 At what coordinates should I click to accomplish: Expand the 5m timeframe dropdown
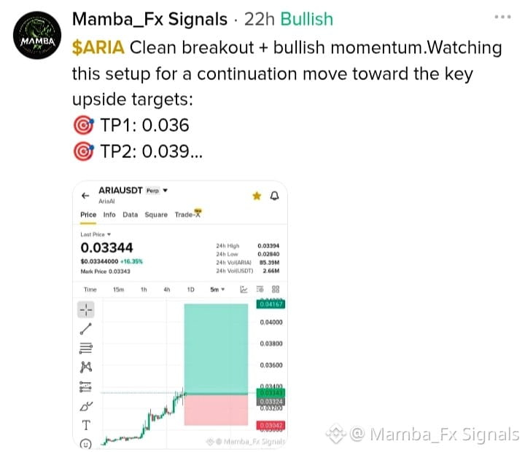(217, 289)
